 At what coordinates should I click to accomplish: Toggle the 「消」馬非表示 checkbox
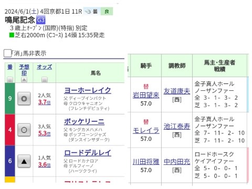click(7, 53)
